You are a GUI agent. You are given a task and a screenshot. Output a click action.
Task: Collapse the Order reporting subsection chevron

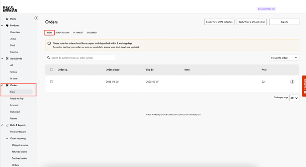point(7,139)
